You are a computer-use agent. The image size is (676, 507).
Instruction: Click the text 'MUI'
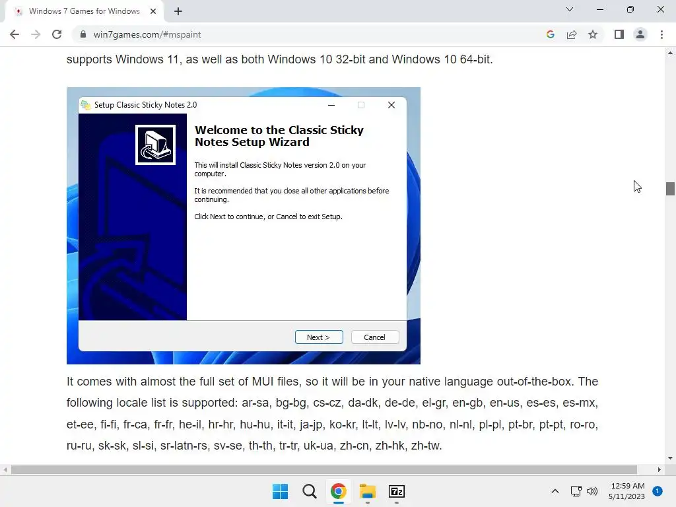(263, 382)
